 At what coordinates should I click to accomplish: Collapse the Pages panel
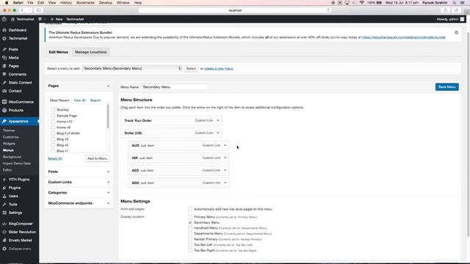coord(108,87)
